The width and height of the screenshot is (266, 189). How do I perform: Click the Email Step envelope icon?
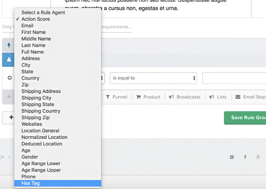[x=238, y=97]
